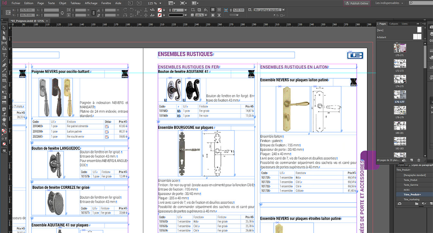This screenshot has height=233, width=433.
Task: Select the Line tool
Action: point(4,60)
